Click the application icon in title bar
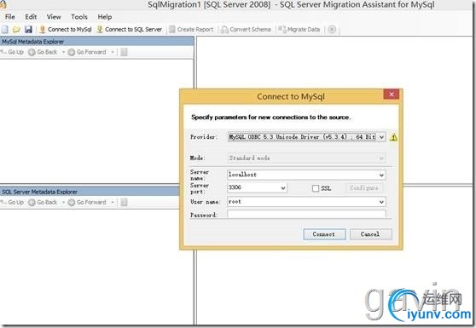The width and height of the screenshot is (476, 328). pyautogui.click(x=3, y=4)
